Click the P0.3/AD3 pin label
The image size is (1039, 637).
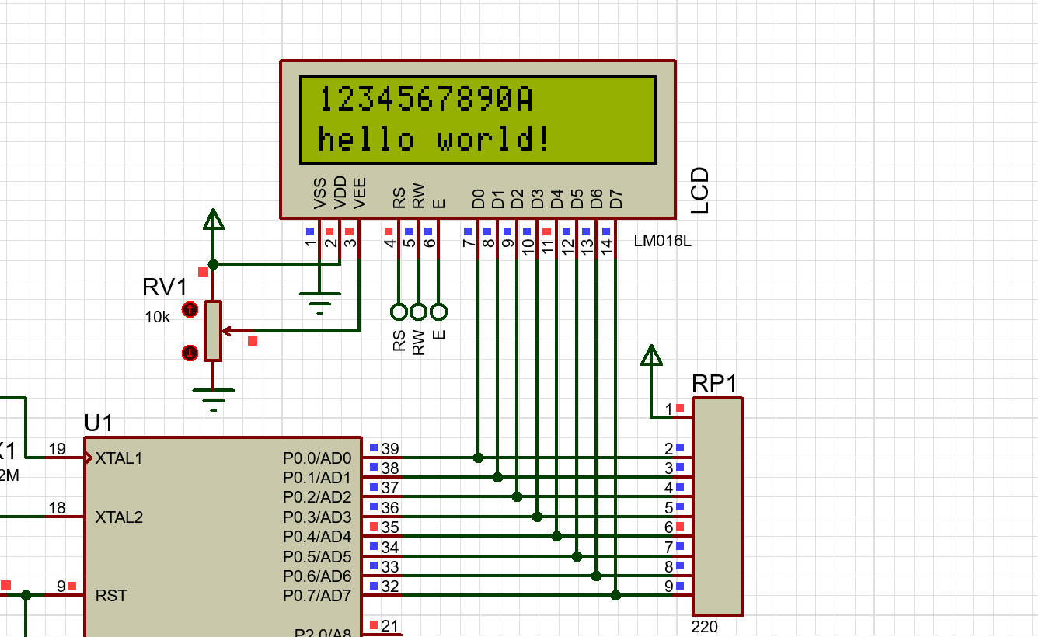tap(317, 517)
